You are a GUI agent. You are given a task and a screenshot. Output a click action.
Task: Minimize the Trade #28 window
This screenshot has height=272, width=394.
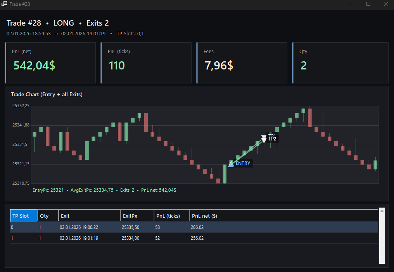pos(351,4)
